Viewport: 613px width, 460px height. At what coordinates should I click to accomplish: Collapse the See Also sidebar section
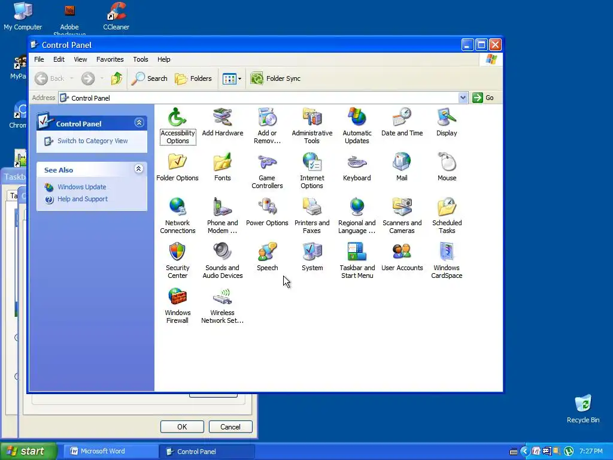click(x=138, y=168)
